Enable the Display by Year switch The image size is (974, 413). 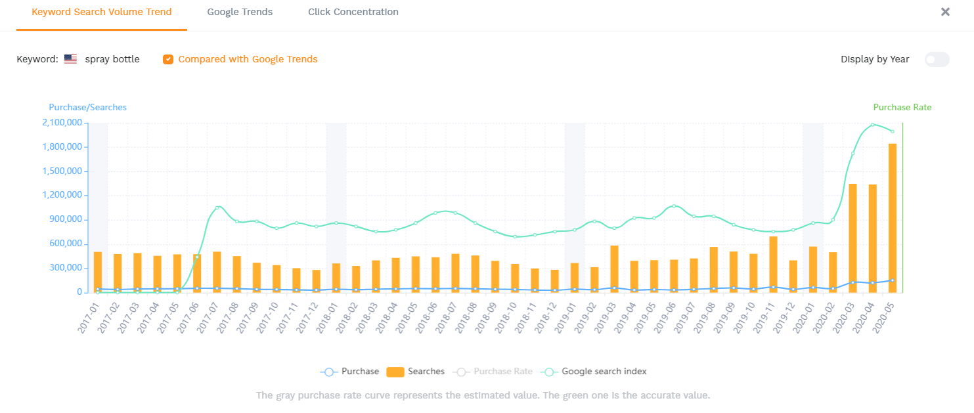(937, 59)
